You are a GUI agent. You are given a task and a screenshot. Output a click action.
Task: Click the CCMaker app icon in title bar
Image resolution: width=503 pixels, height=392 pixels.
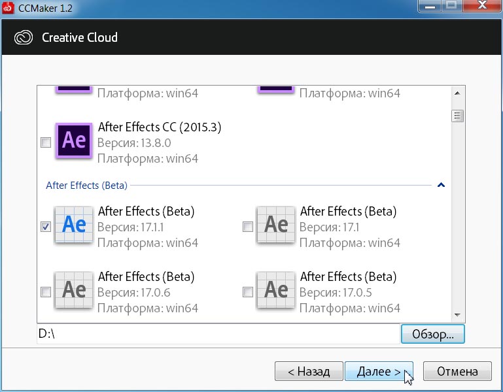point(8,7)
